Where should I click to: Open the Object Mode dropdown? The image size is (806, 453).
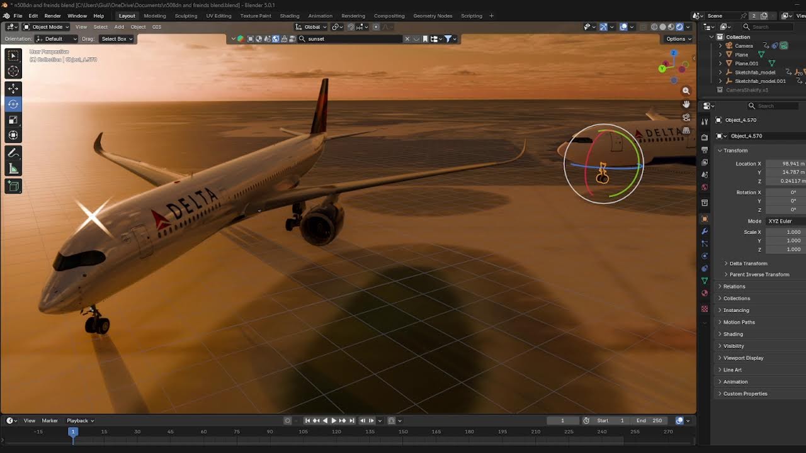[47, 27]
